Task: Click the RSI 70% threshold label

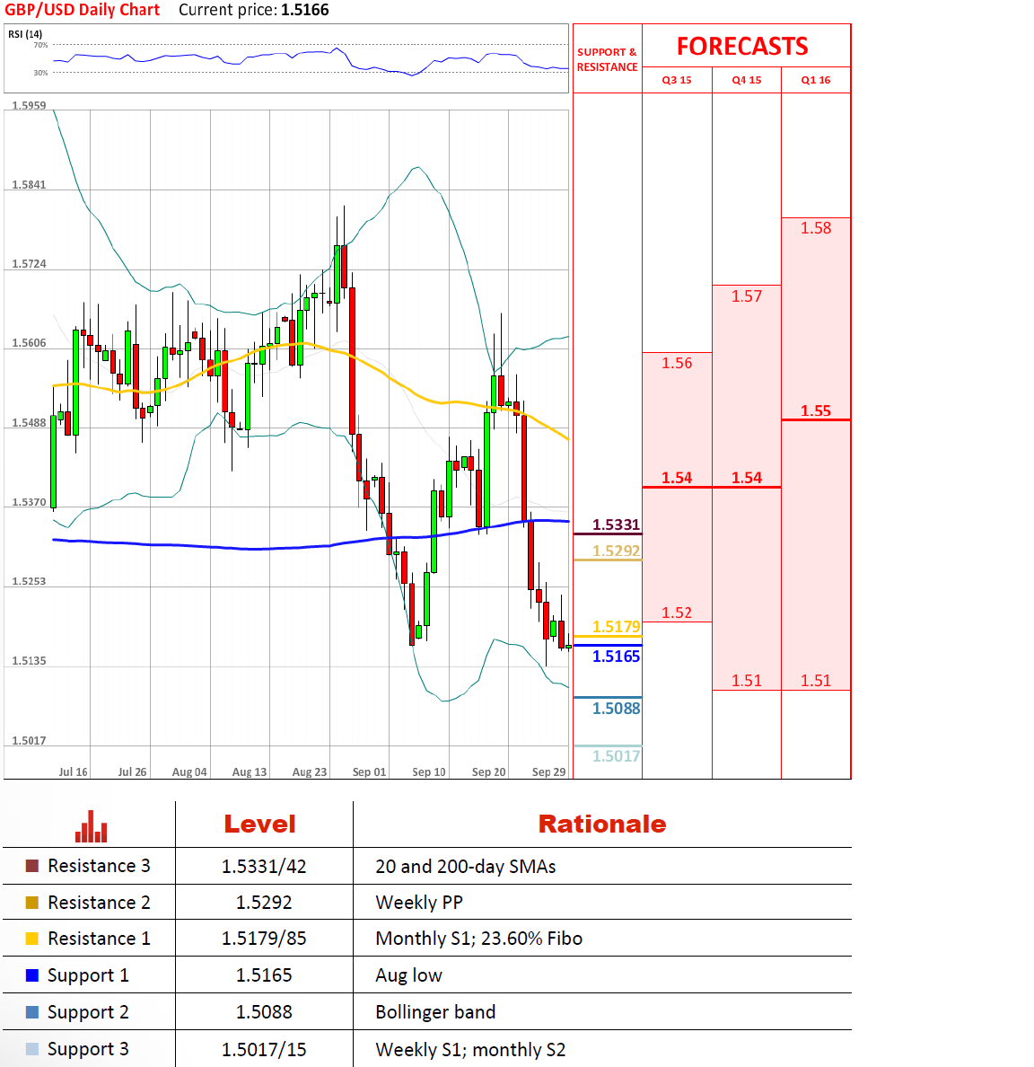Action: click(40, 45)
